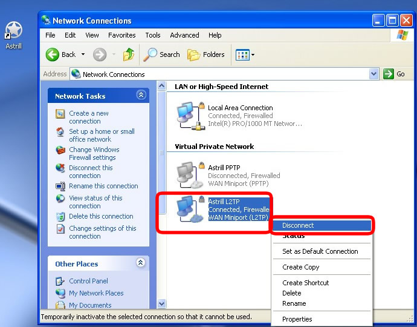
Task: Click the Rename this connection icon
Action: [60, 187]
